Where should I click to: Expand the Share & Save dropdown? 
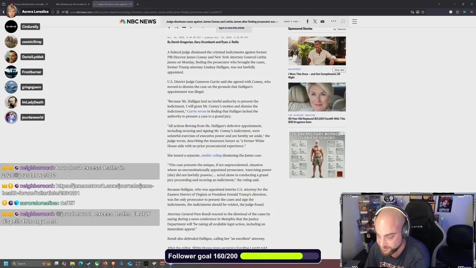point(292,22)
